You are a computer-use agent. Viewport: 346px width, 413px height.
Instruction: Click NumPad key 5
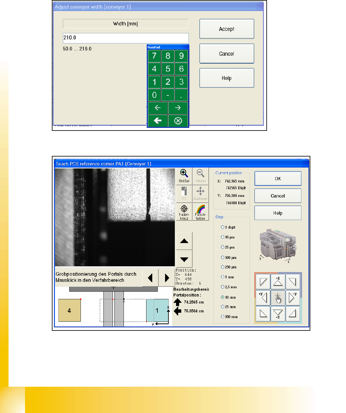point(168,69)
